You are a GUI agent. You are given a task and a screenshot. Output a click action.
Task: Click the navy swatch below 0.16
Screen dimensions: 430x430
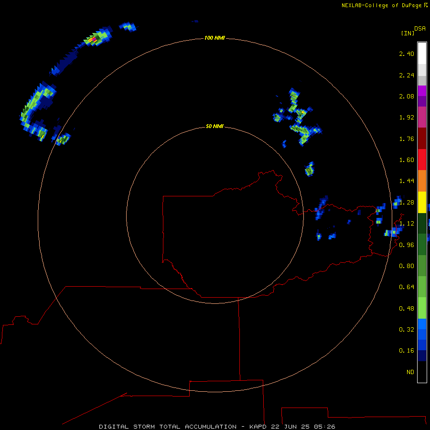(x=422, y=355)
